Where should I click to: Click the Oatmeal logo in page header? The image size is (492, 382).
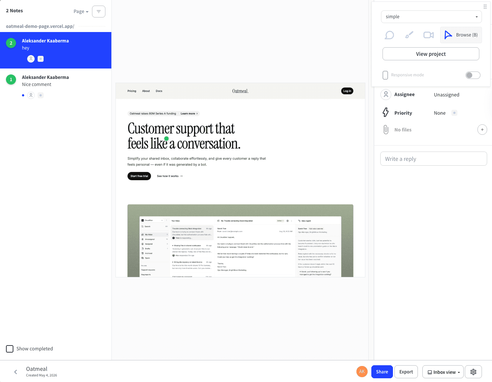[x=240, y=91]
